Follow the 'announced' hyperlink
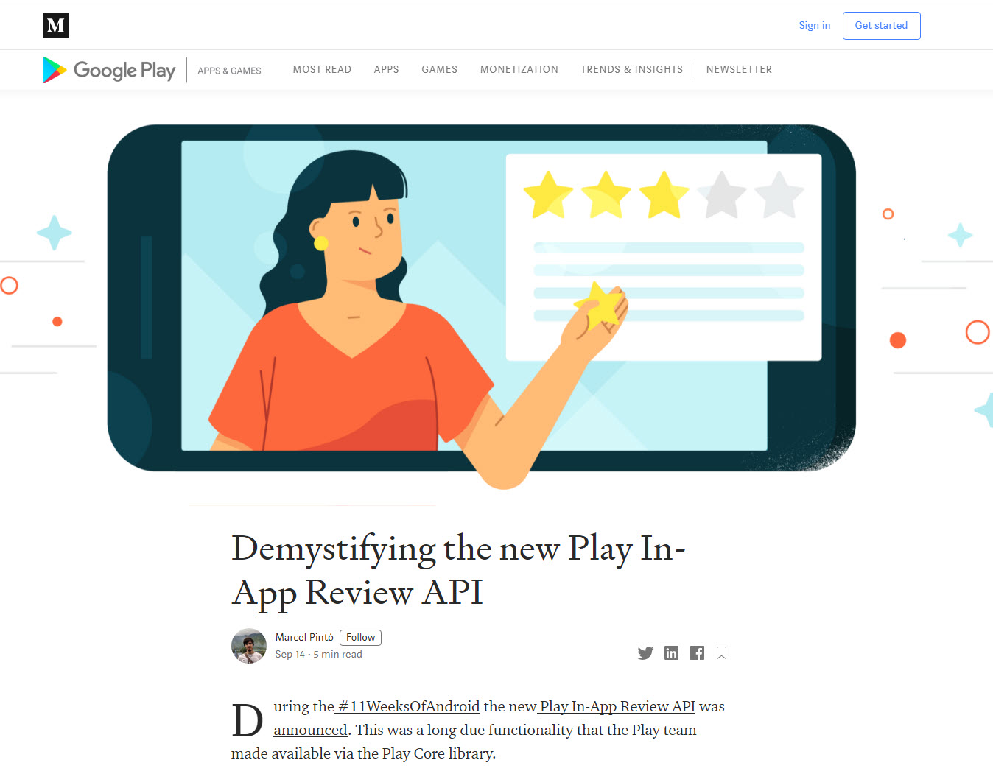 pos(310,730)
